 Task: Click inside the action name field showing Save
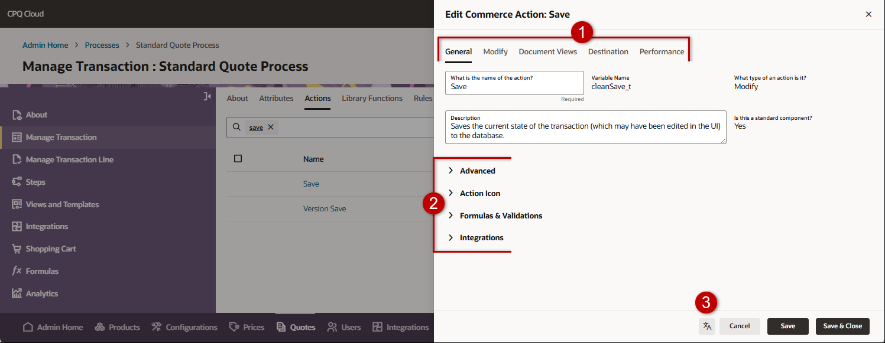click(514, 86)
